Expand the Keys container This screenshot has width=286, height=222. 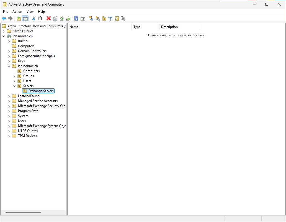point(9,61)
